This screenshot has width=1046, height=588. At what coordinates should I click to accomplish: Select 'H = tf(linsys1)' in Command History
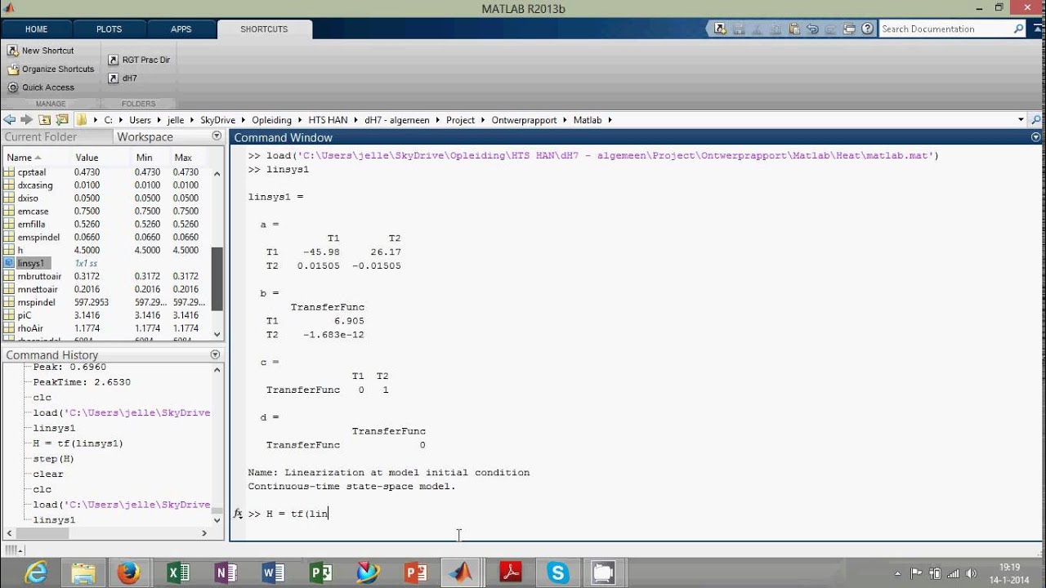[78, 443]
